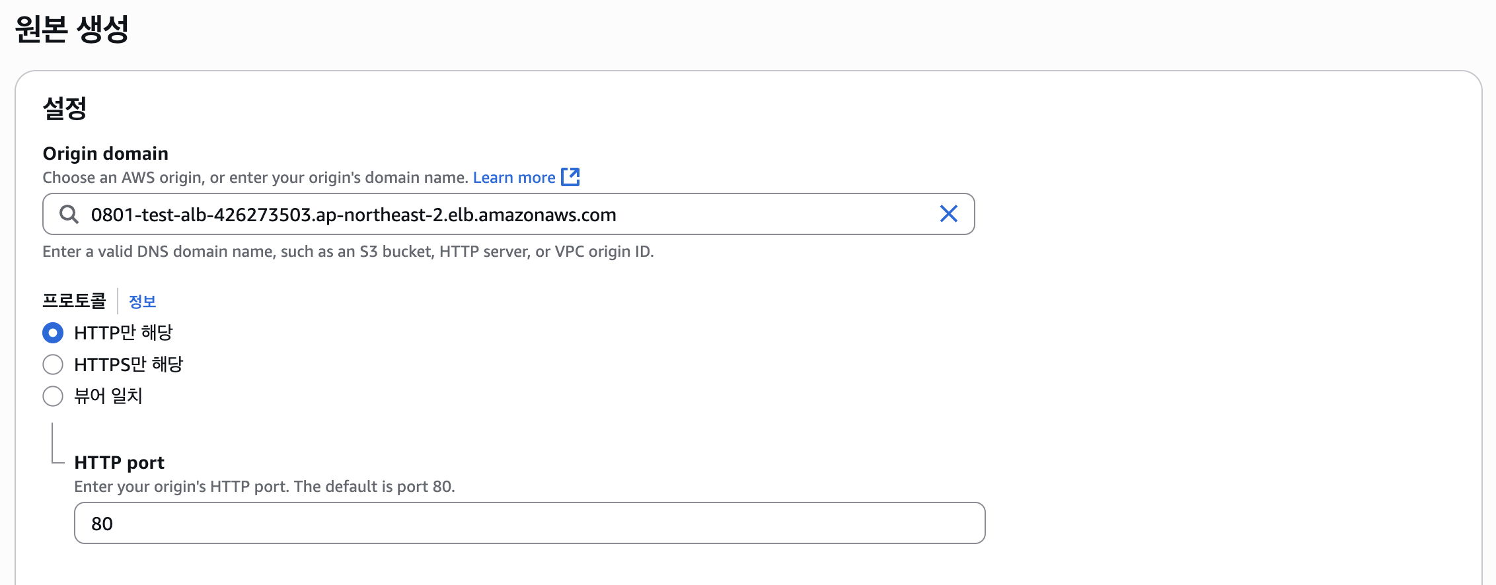Select the HTTP만 해당 radio button
This screenshot has height=585, width=1496.
[53, 333]
